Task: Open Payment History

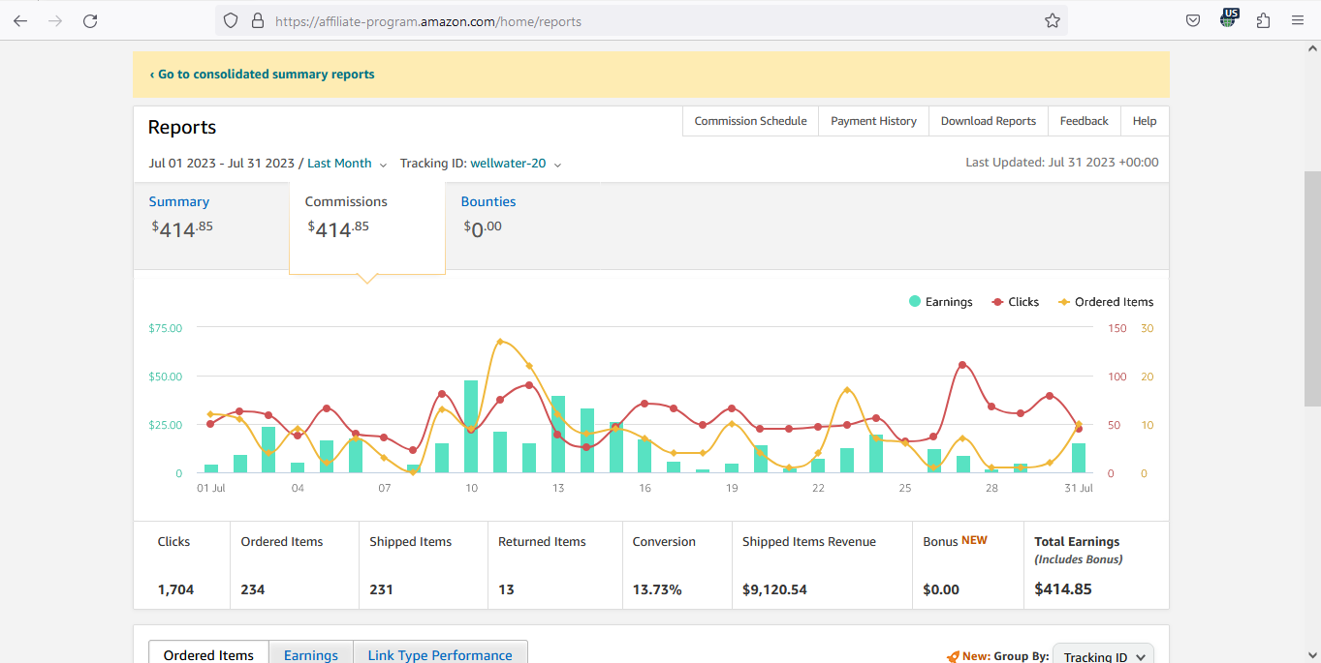Action: pos(873,121)
